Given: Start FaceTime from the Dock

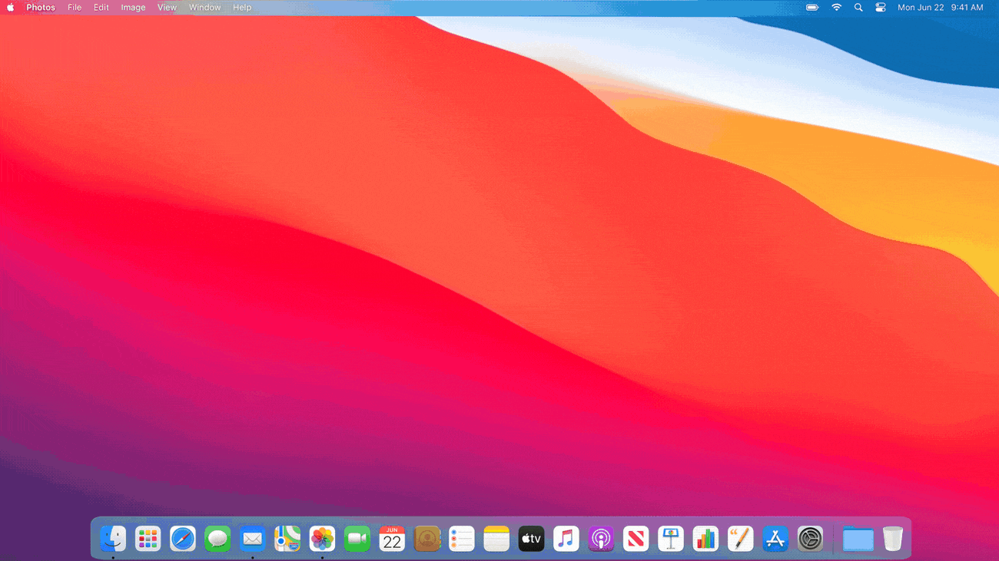Looking at the screenshot, I should click(357, 539).
